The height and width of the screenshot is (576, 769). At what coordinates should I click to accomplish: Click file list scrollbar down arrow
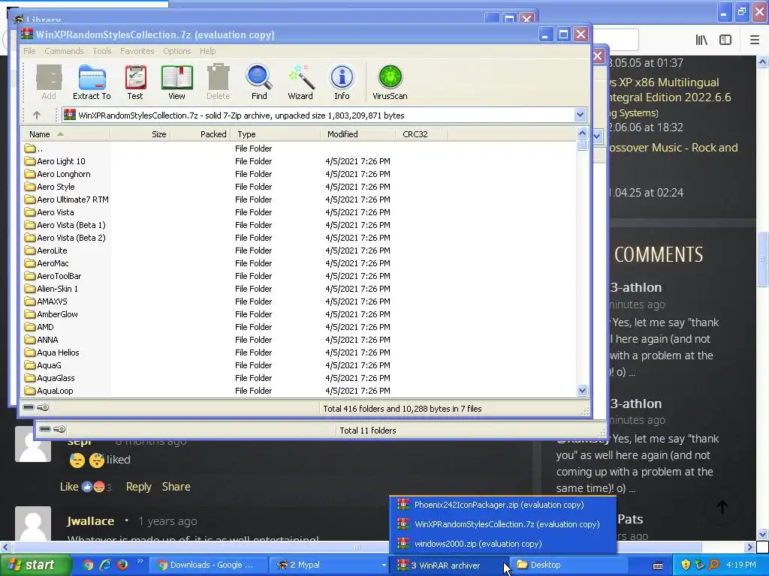(582, 390)
